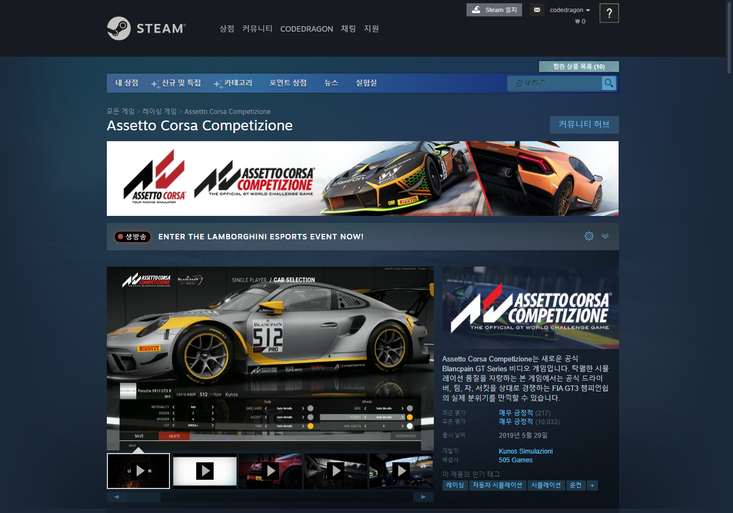Open the CODEDRAGON menu
This screenshot has height=513, width=733.
pyautogui.click(x=306, y=29)
